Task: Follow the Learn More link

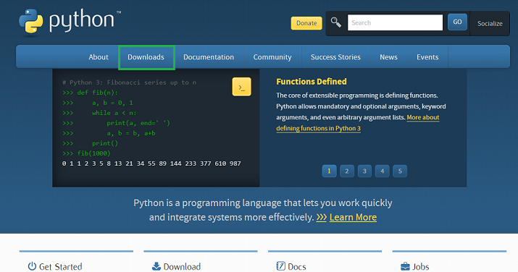Action: 353,217
